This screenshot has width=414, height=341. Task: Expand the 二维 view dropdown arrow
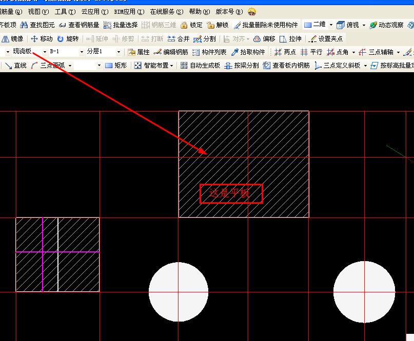[331, 25]
